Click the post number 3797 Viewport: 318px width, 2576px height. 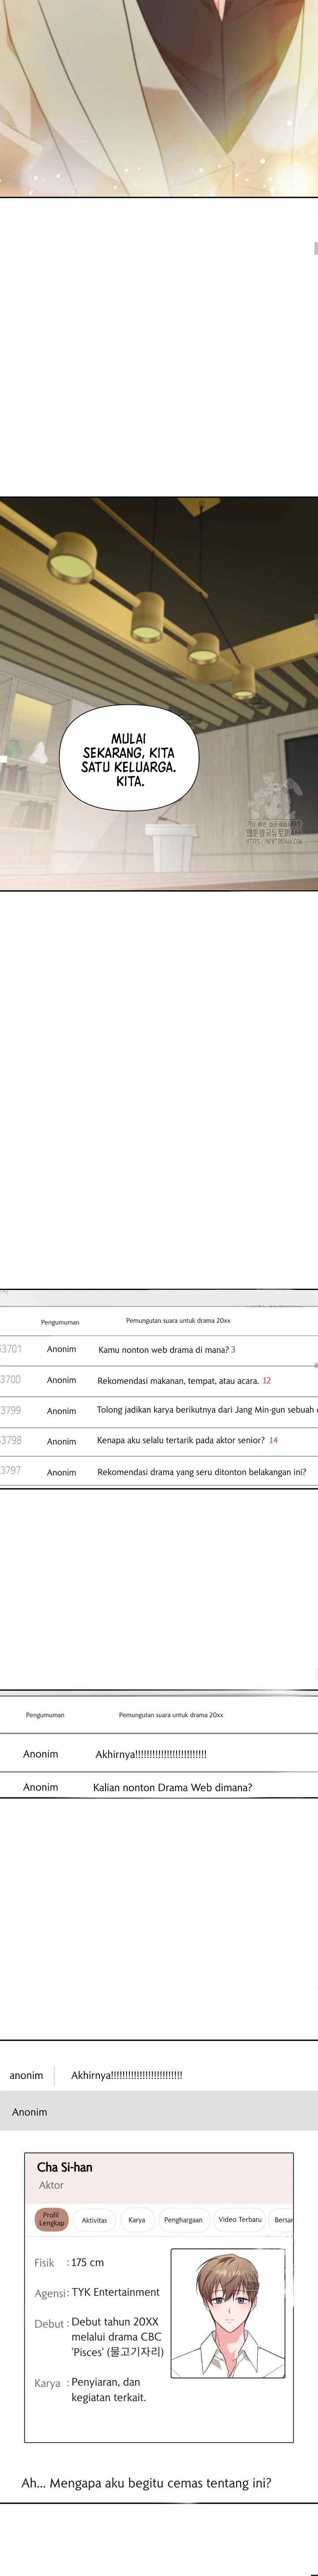point(10,1471)
